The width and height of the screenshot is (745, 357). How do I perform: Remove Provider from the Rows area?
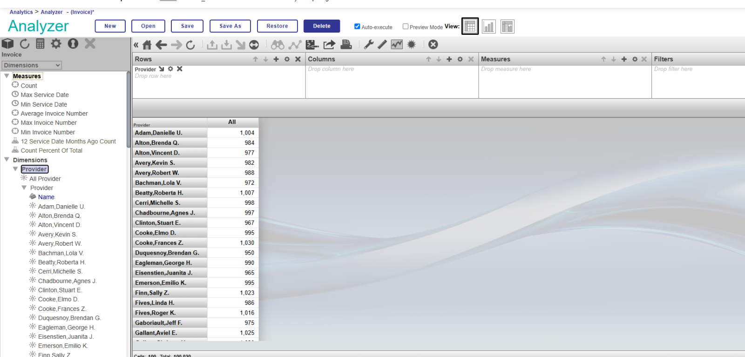180,69
